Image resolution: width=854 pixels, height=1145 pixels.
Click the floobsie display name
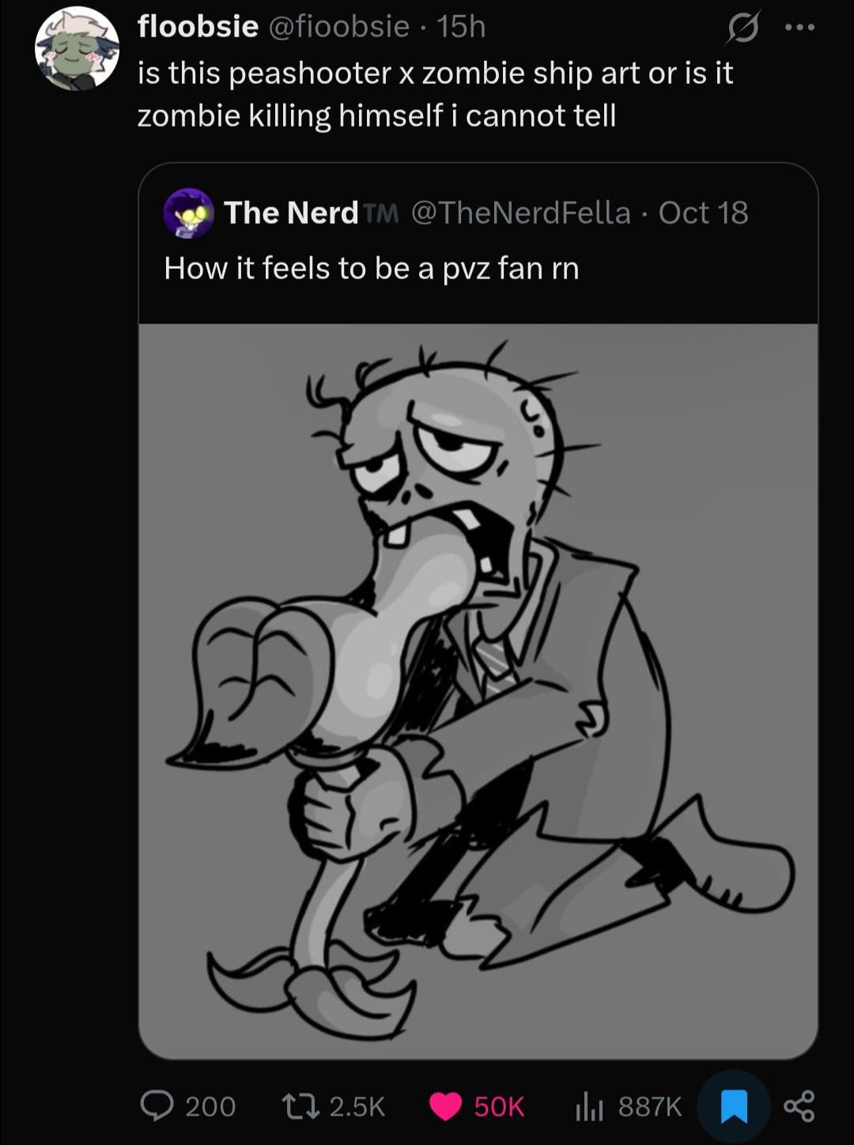pyautogui.click(x=198, y=27)
